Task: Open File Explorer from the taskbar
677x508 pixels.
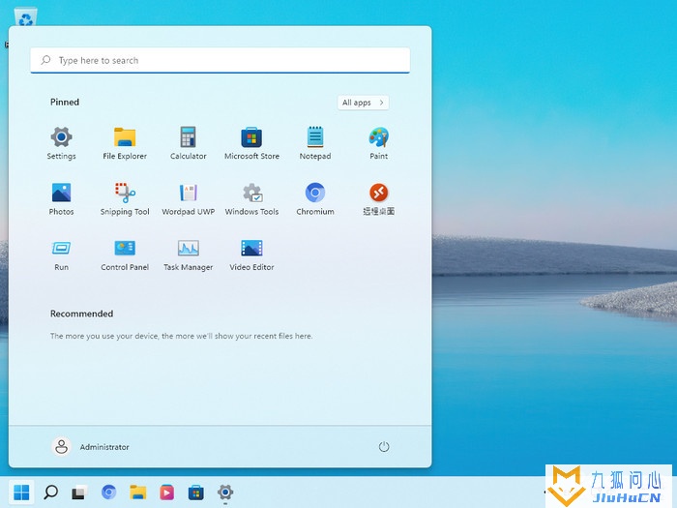Action: [x=137, y=492]
